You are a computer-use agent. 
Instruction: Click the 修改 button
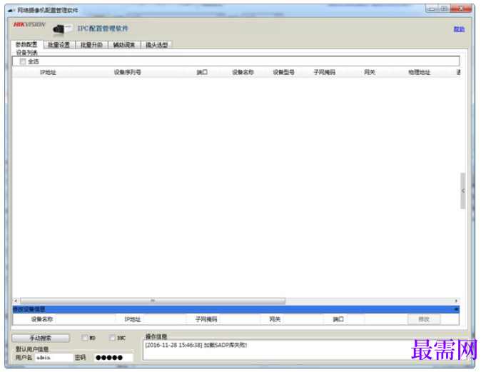pyautogui.click(x=424, y=319)
